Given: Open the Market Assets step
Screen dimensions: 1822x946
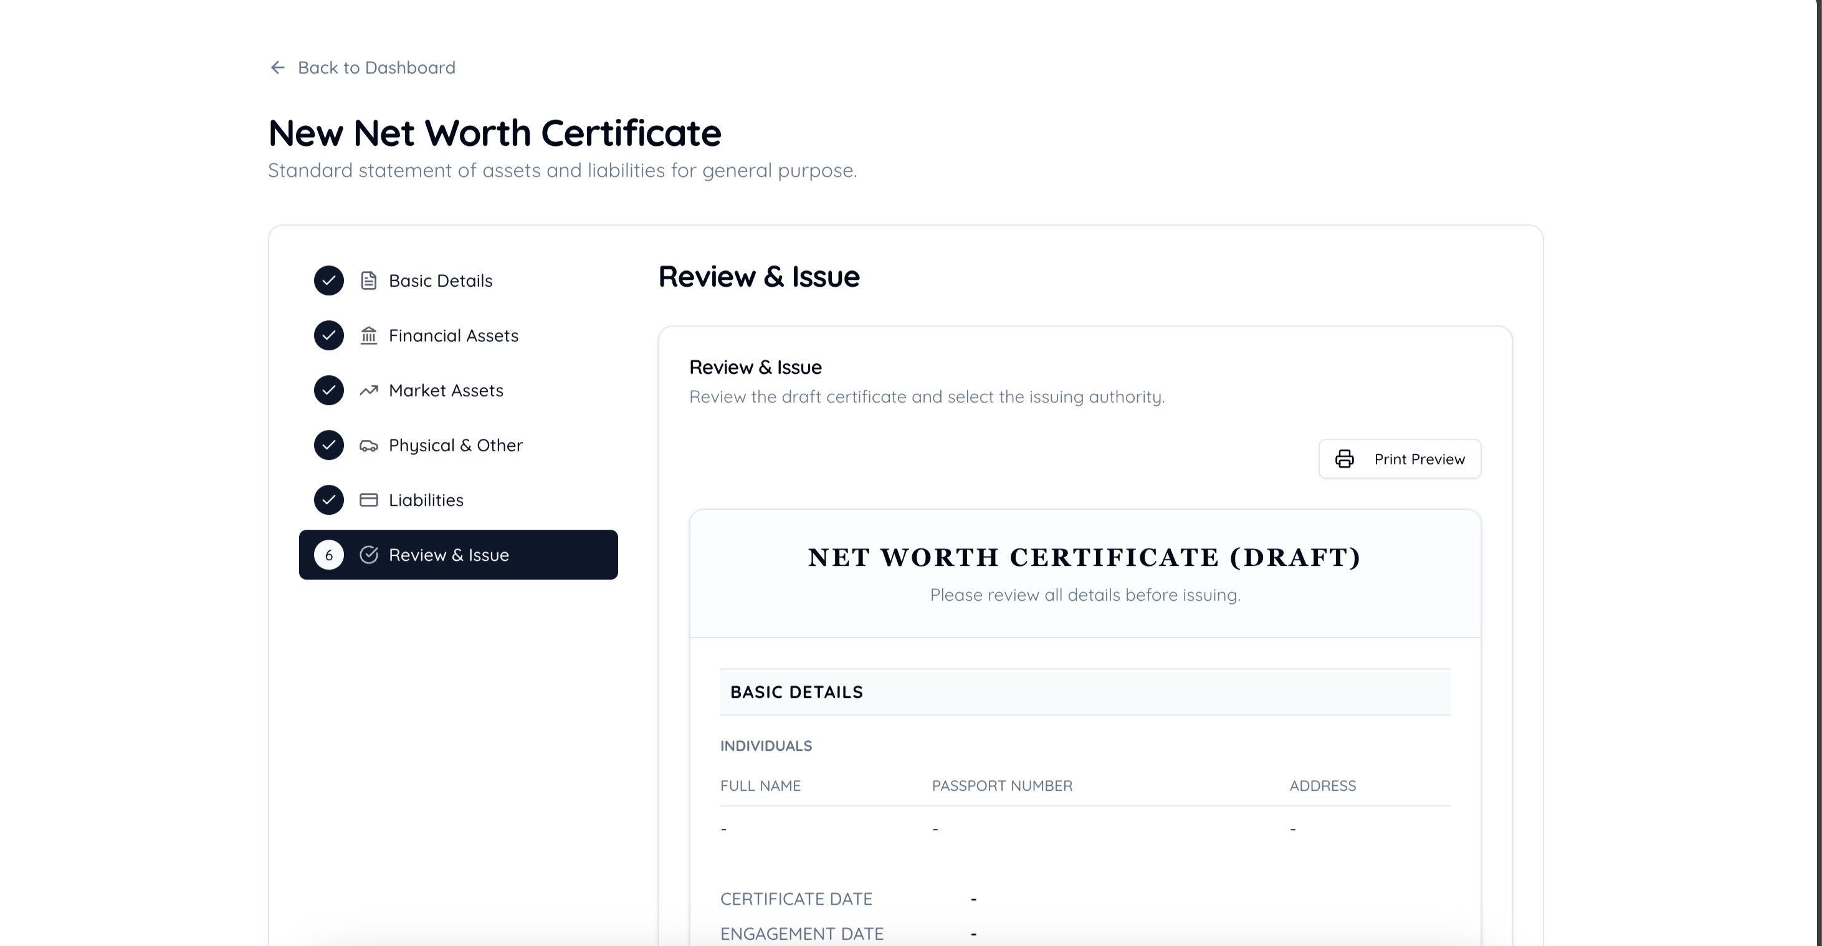Looking at the screenshot, I should coord(446,390).
